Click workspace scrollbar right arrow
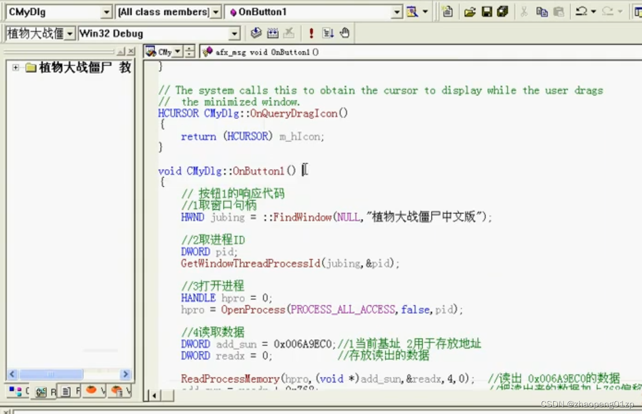642x414 pixels. (x=126, y=374)
